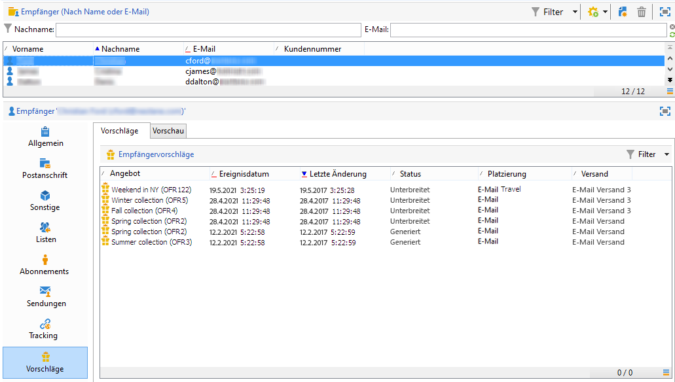
Task: Maximize the recipient list with the fullscreen icon
Action: coord(665,12)
